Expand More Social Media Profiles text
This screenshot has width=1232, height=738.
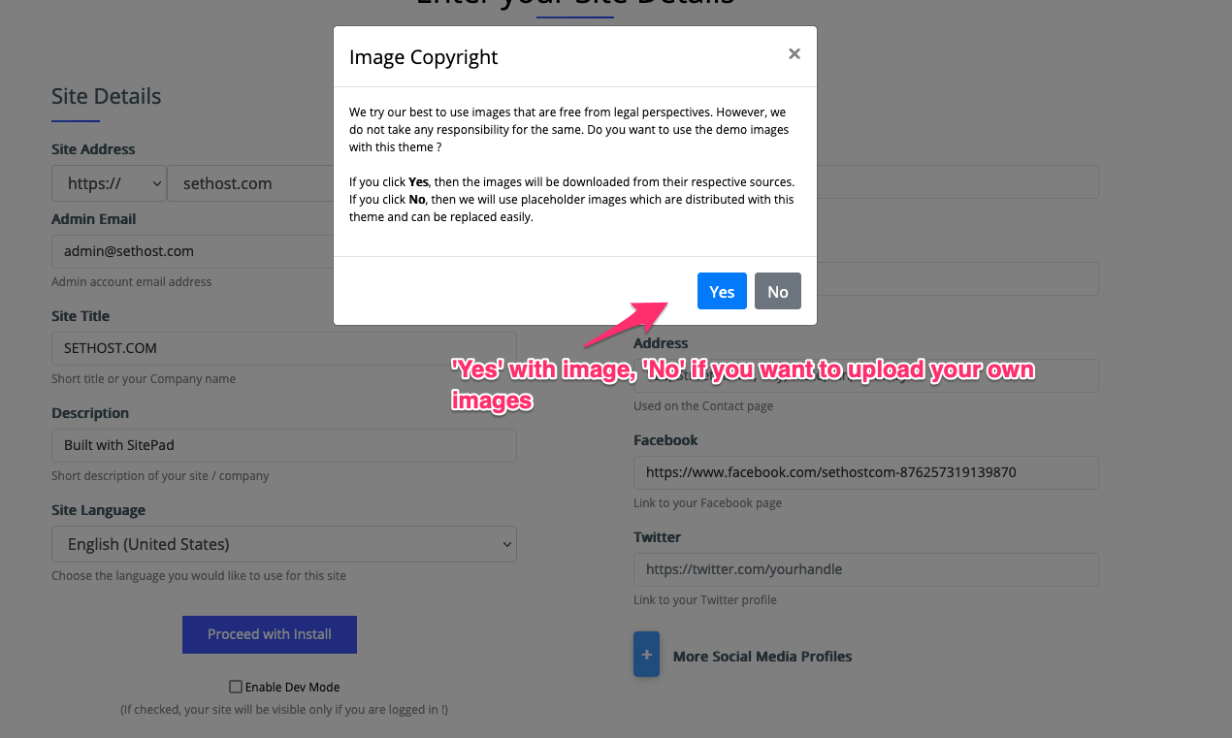coord(762,657)
